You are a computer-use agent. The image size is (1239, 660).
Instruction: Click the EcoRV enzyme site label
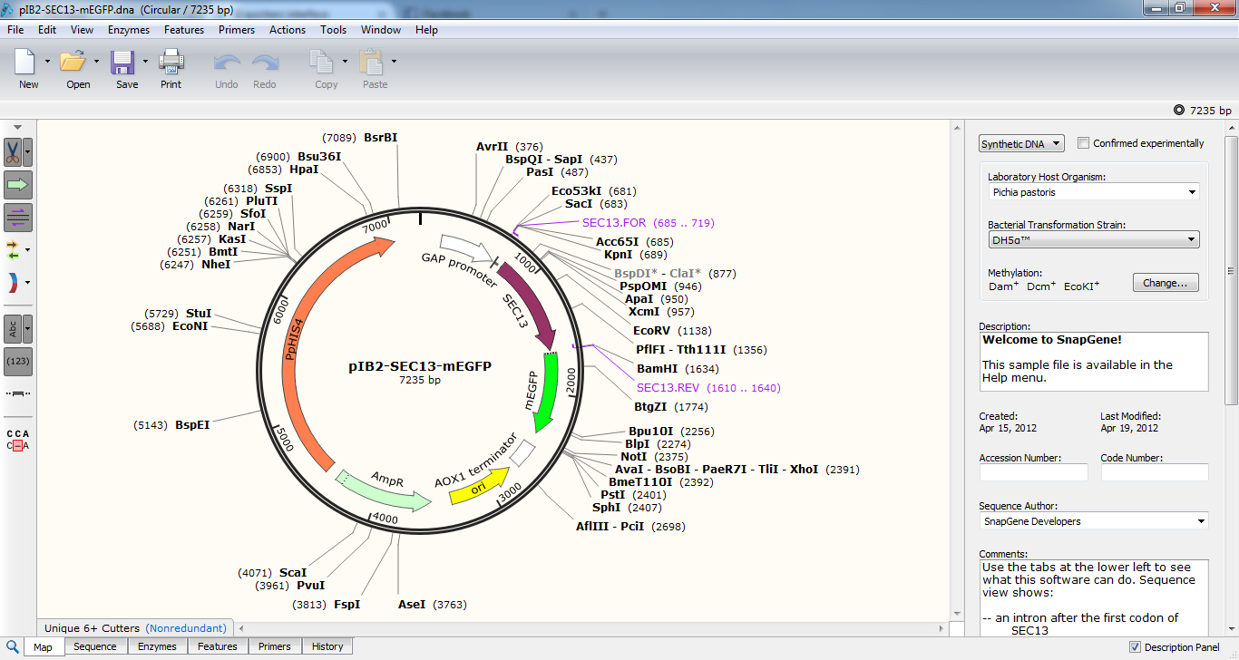pyautogui.click(x=672, y=330)
